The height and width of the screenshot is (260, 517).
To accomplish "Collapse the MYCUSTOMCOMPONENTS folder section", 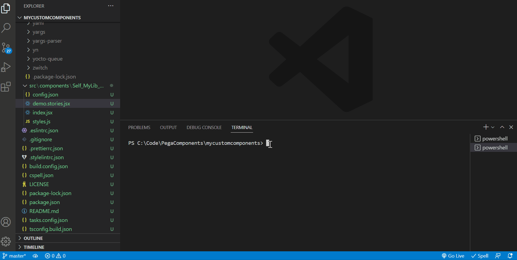I will click(68, 18).
